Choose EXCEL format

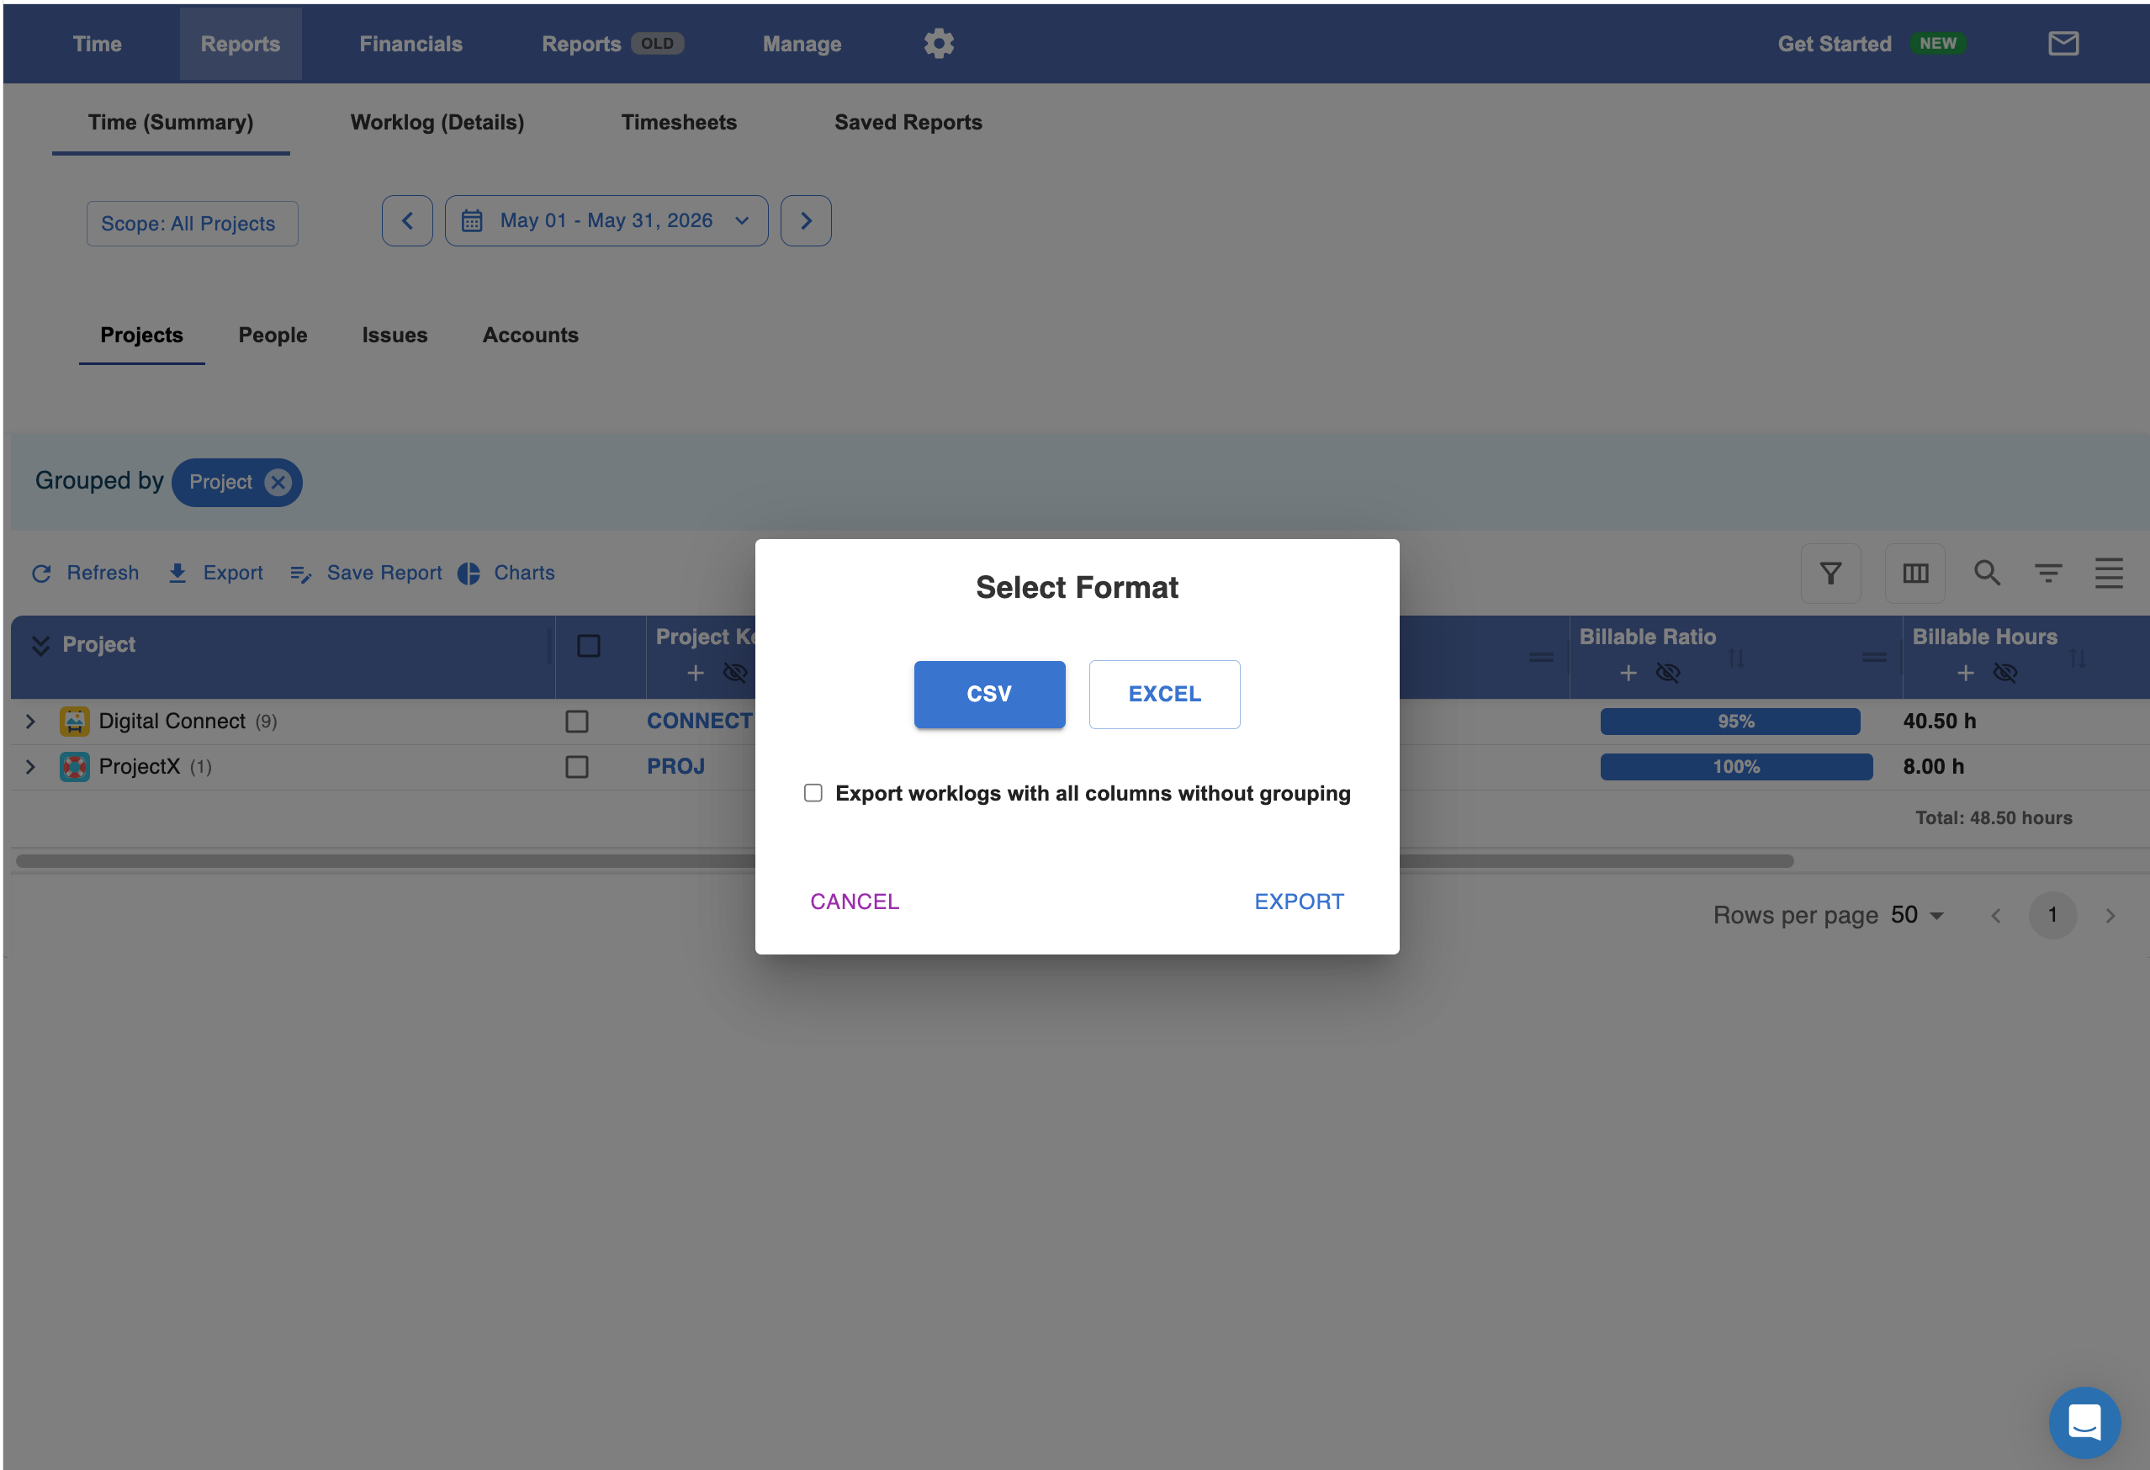1164,694
